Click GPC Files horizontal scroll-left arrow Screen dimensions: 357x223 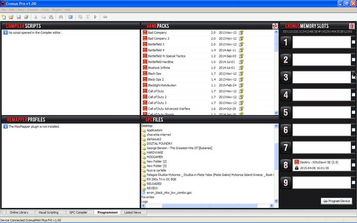click(x=143, y=206)
